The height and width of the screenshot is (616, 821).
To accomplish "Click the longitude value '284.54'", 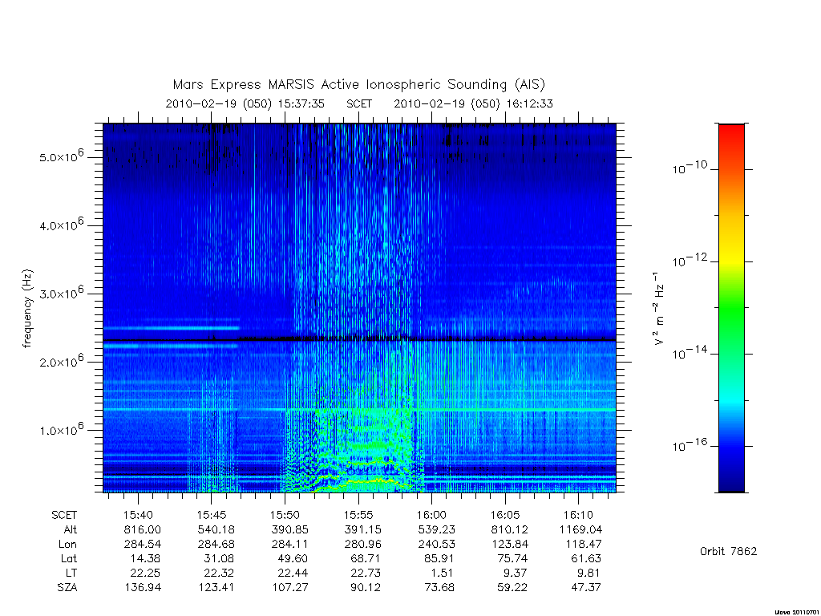I will click(x=143, y=545).
